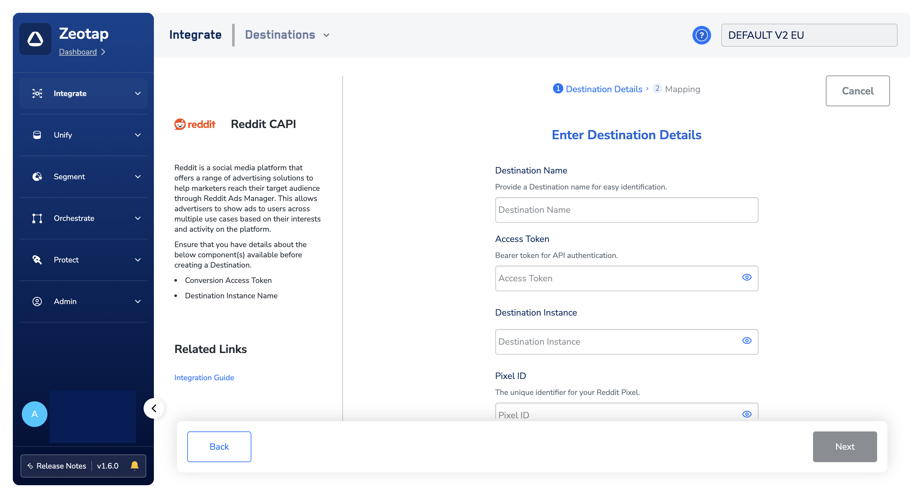The image size is (922, 498).
Task: Show the Access Token value
Action: coord(746,277)
